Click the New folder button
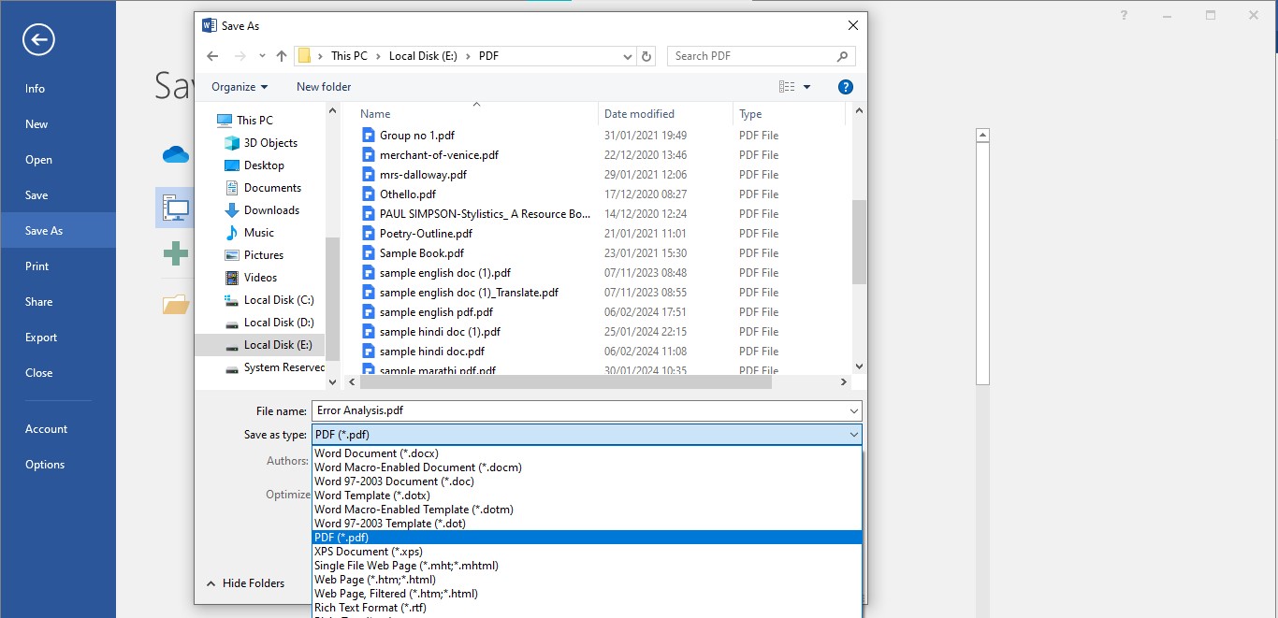The width and height of the screenshot is (1278, 618). [324, 87]
